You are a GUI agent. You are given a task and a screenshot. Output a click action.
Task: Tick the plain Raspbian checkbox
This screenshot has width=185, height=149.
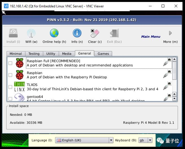click(x=10, y=75)
